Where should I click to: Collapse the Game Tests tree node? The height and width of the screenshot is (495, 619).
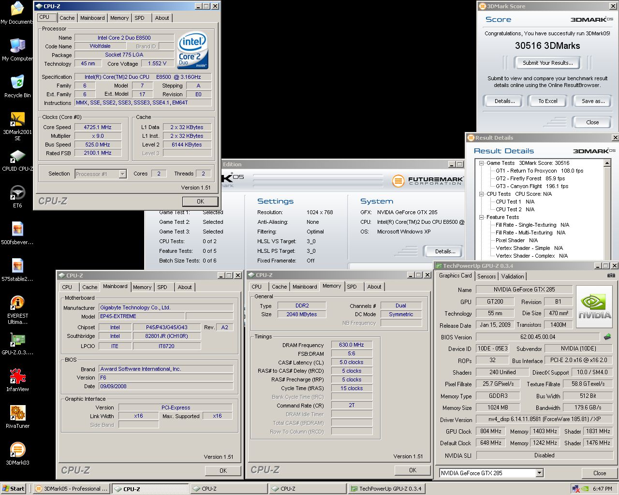[x=482, y=163]
